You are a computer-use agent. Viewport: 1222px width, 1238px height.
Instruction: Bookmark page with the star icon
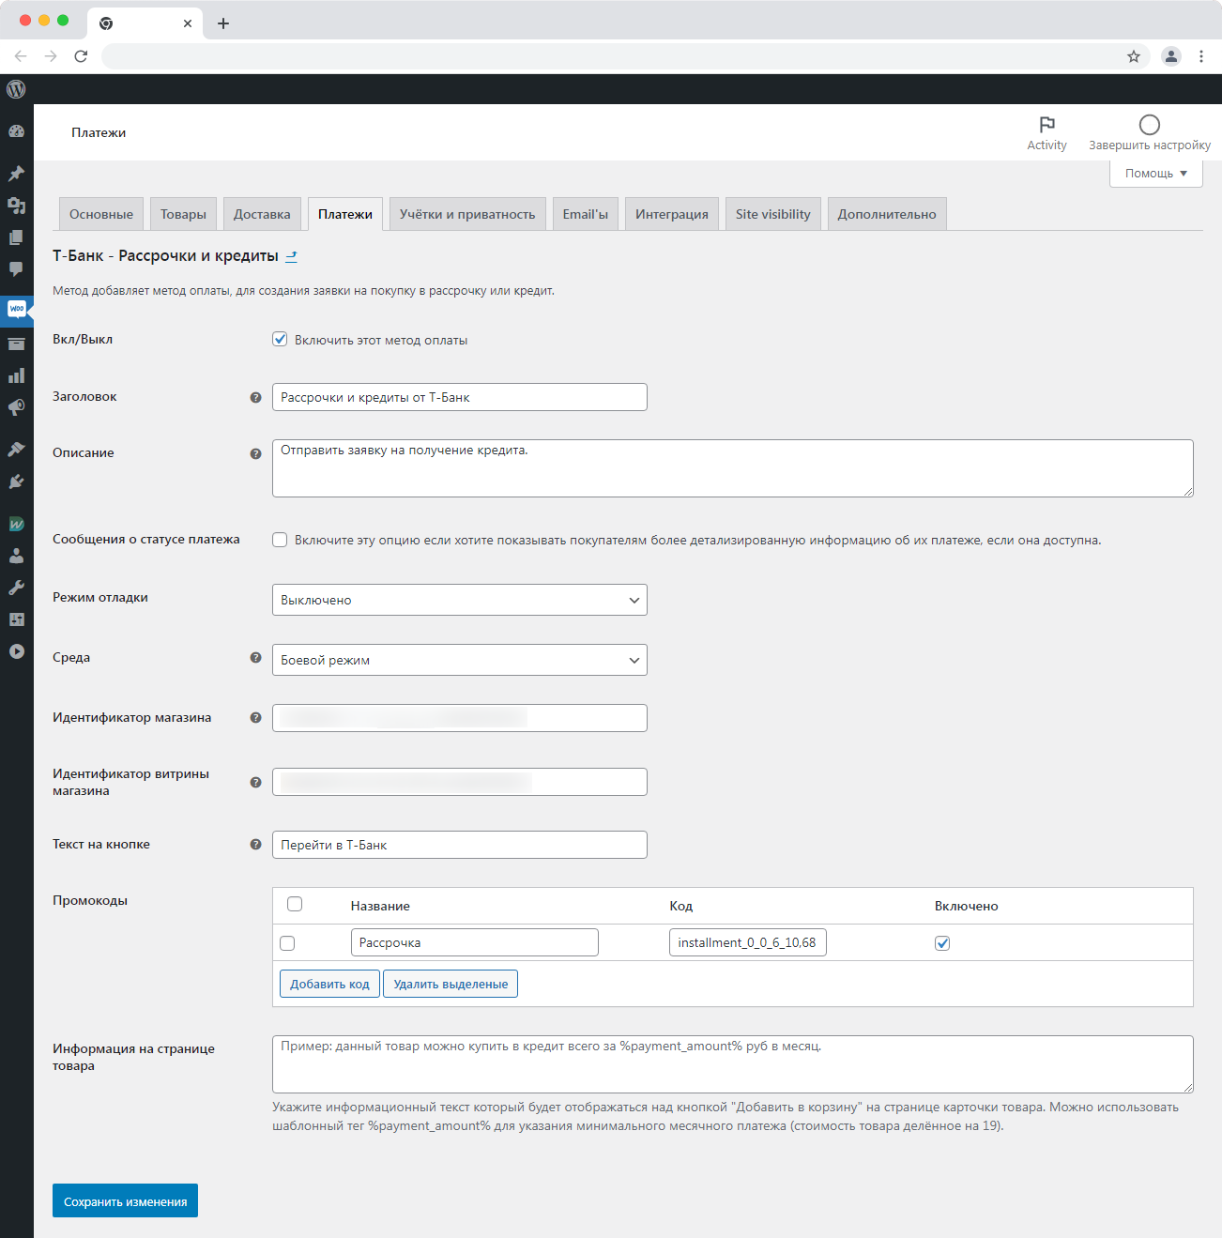1134,56
